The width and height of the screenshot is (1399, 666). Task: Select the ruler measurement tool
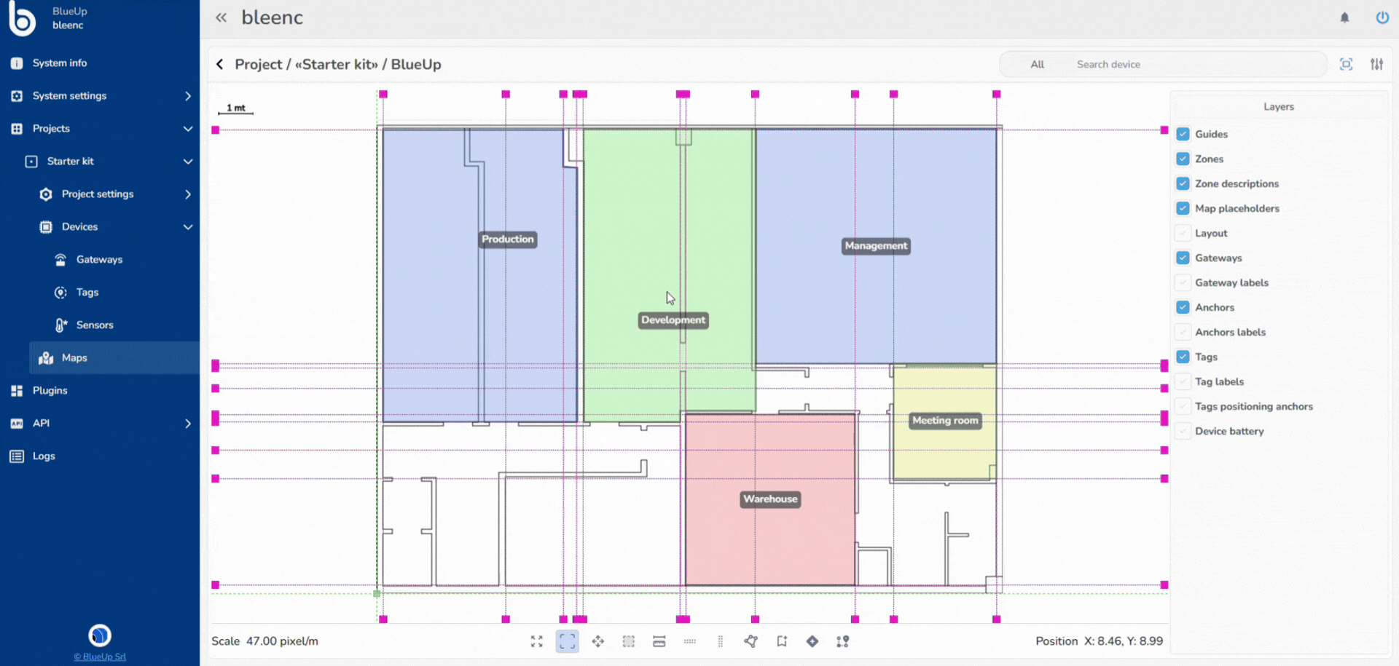coord(659,641)
